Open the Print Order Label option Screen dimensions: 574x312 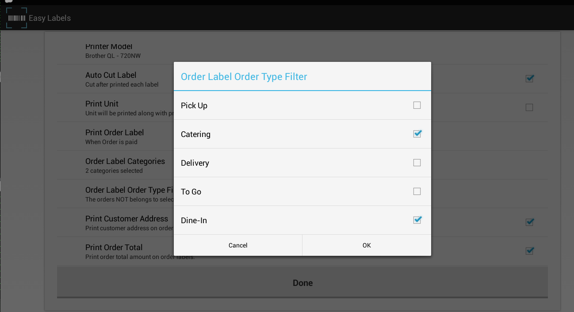tap(115, 137)
